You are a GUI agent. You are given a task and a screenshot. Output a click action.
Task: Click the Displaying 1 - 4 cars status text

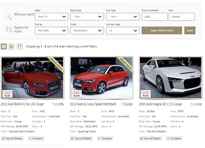point(62,46)
